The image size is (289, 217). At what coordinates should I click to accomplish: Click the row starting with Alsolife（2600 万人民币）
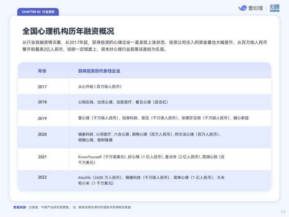pyautogui.click(x=144, y=180)
